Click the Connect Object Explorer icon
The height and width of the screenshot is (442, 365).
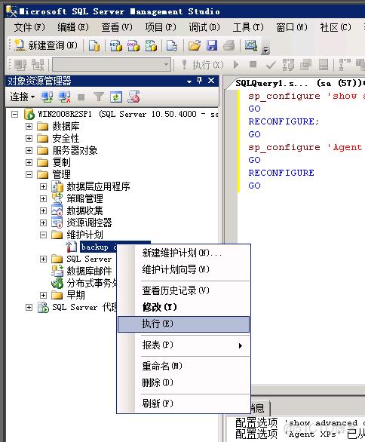pyautogui.click(x=47, y=97)
